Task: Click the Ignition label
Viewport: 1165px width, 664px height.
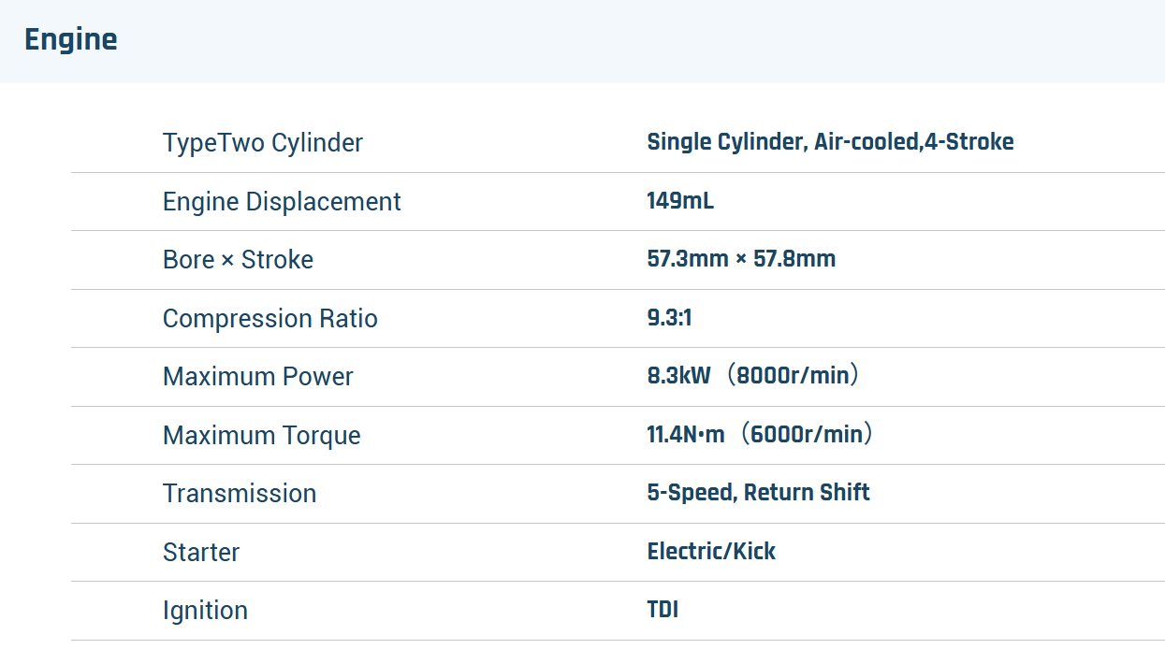Action: 205,611
